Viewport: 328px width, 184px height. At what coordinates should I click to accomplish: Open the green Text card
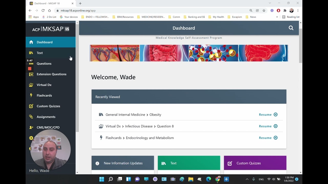click(x=189, y=163)
